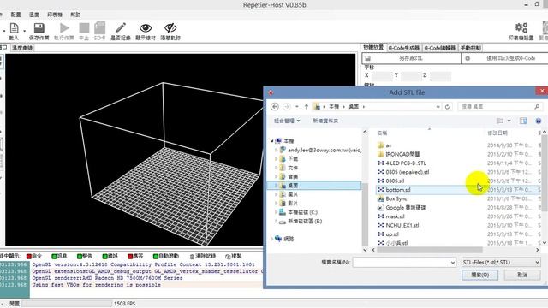Open the file type STL-Files dropdown

(501, 263)
